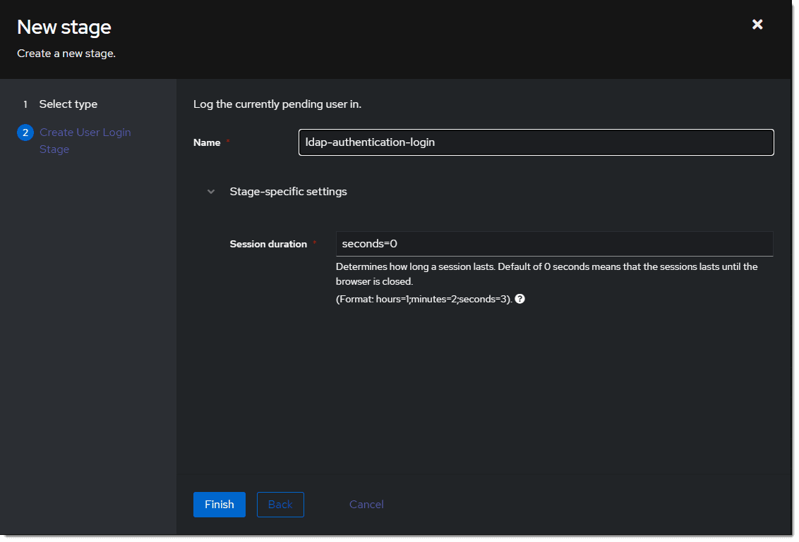
Task: Go back with the Back button
Action: point(280,505)
